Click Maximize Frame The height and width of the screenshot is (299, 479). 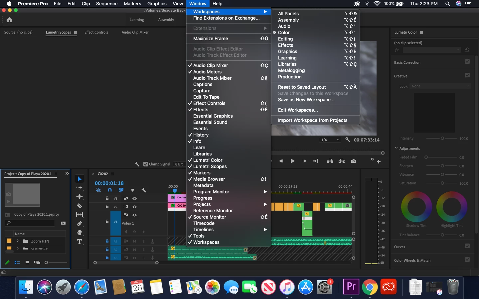[211, 39]
